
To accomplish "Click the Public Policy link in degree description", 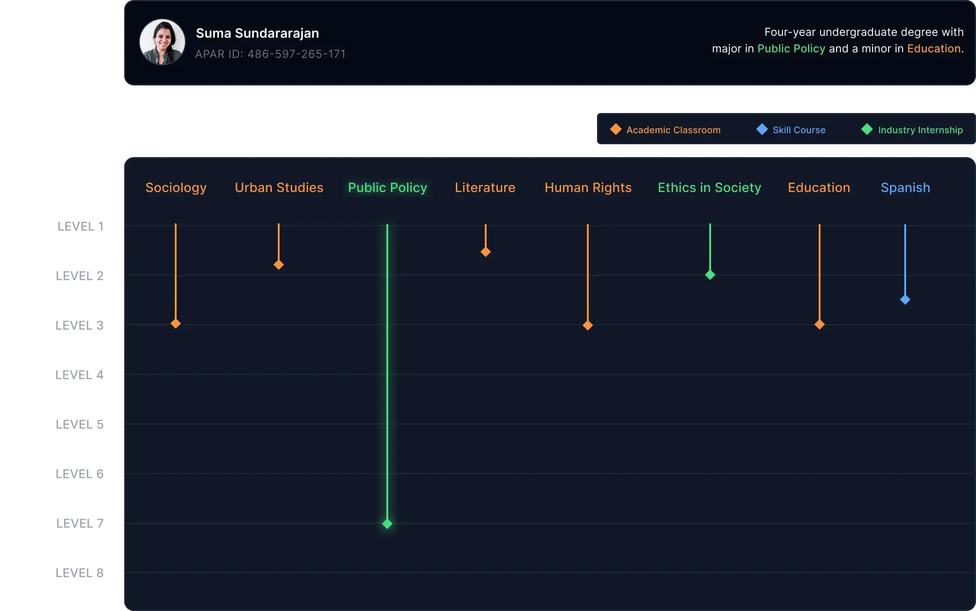I will pyautogui.click(x=791, y=49).
